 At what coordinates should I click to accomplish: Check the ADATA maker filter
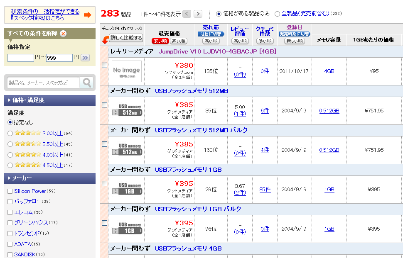(10, 244)
